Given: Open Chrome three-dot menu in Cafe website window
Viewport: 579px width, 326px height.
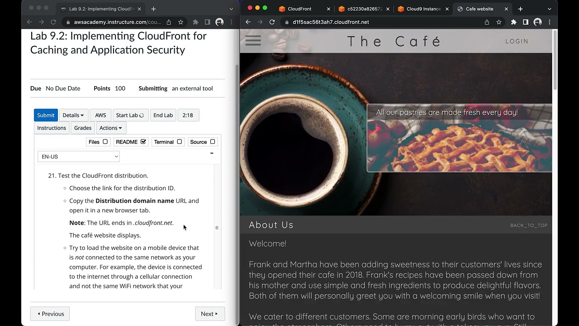Looking at the screenshot, I should click(549, 22).
